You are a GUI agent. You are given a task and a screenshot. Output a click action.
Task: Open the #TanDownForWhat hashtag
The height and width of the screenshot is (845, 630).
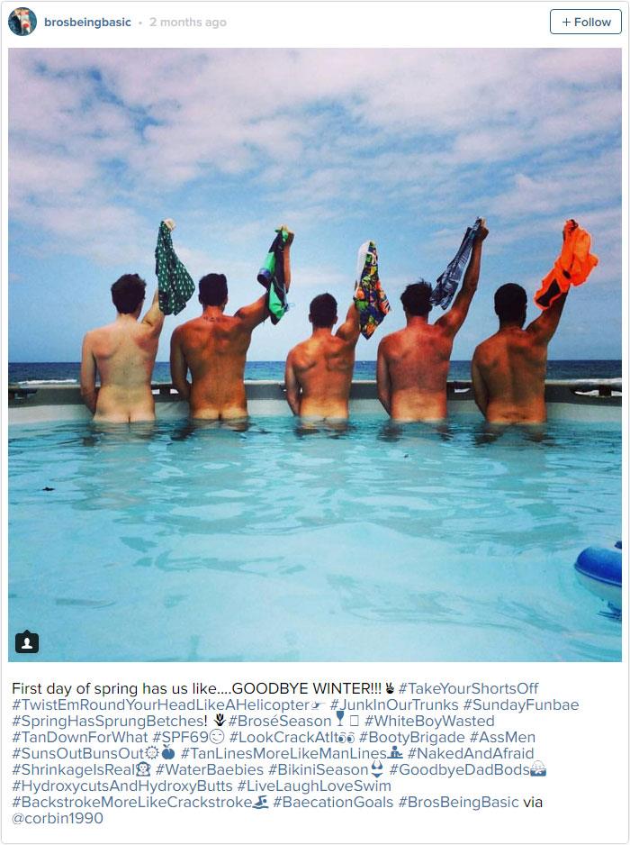coord(80,737)
